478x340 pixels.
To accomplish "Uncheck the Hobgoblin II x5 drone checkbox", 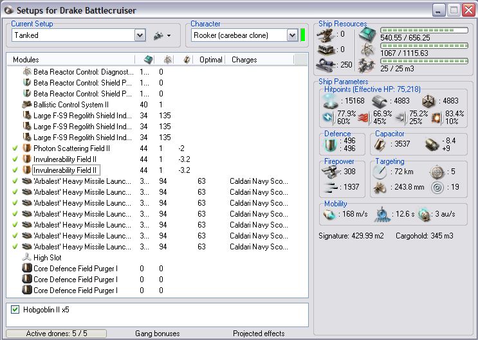I will tap(15, 310).
